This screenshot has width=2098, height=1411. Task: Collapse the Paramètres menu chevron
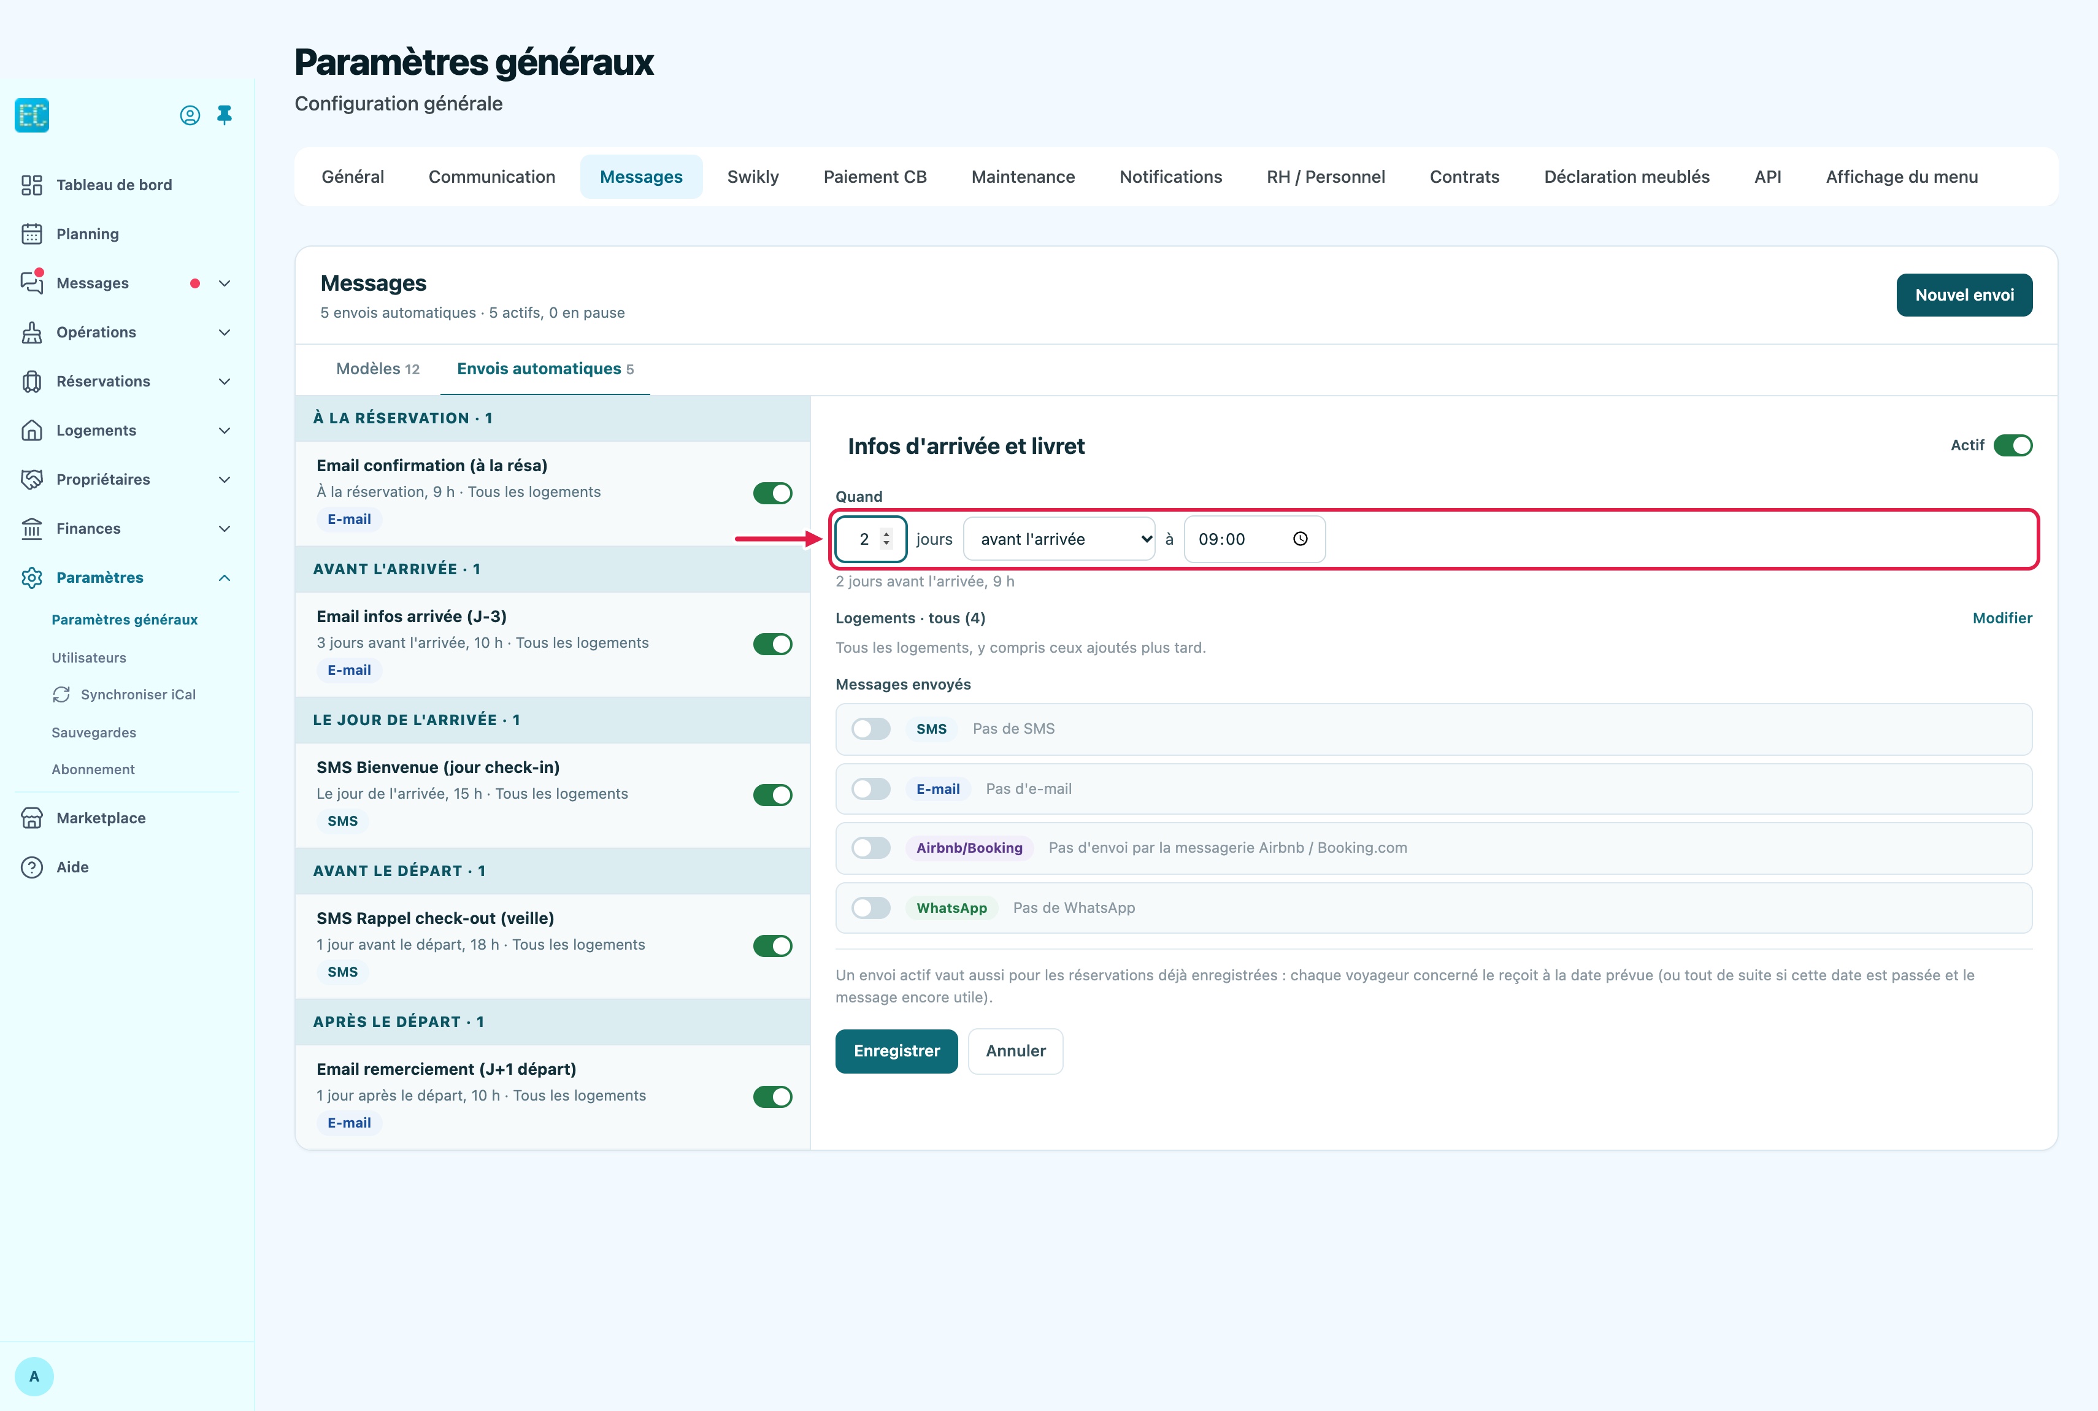225,578
